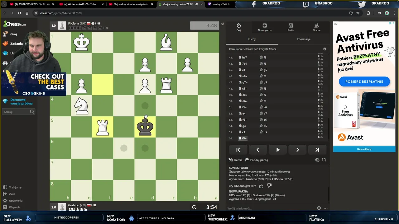The height and width of the screenshot is (224, 399).
Task: Open Wsparcie support link
Action: point(12,207)
